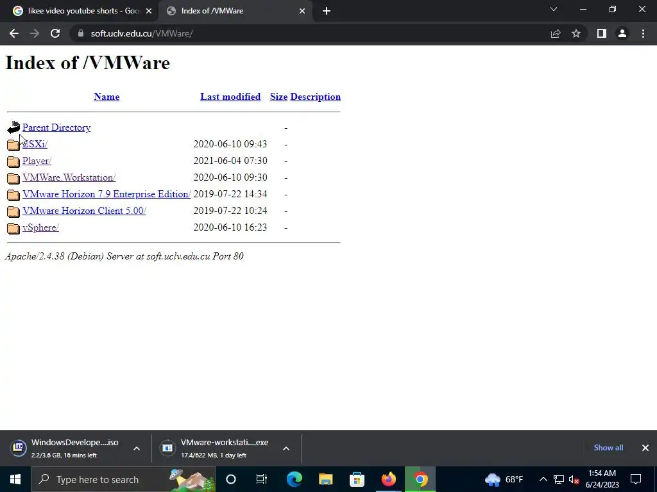657x492 pixels.
Task: Open File Explorer from the taskbar
Action: click(x=325, y=479)
